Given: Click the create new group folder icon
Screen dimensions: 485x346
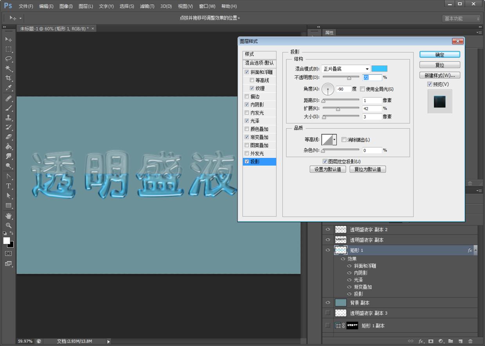Looking at the screenshot, I should tap(451, 341).
